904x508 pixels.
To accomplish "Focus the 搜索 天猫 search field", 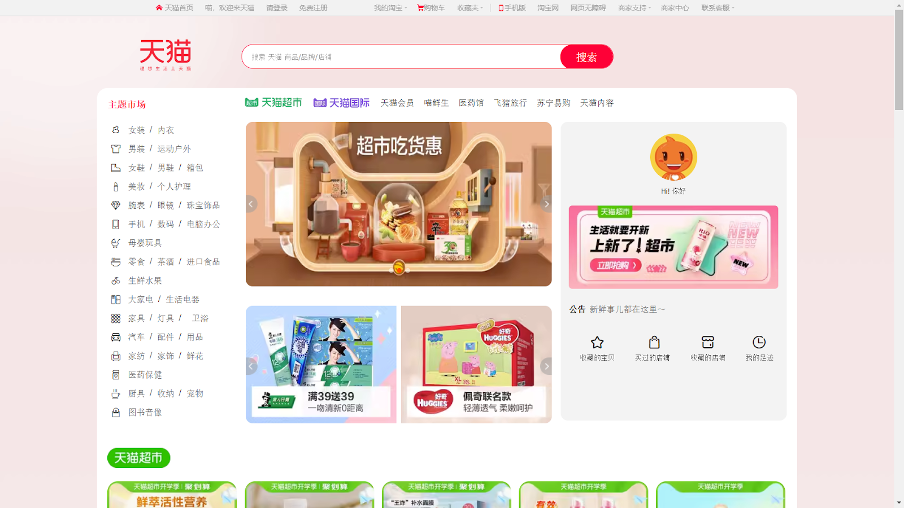I will [401, 57].
